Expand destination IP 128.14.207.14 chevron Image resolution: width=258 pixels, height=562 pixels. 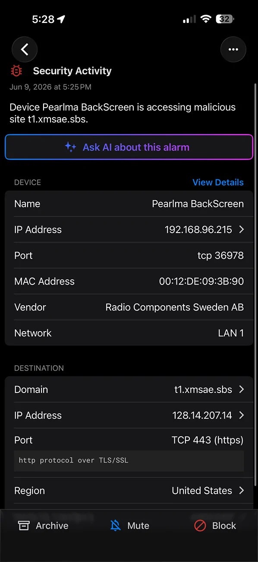[241, 415]
